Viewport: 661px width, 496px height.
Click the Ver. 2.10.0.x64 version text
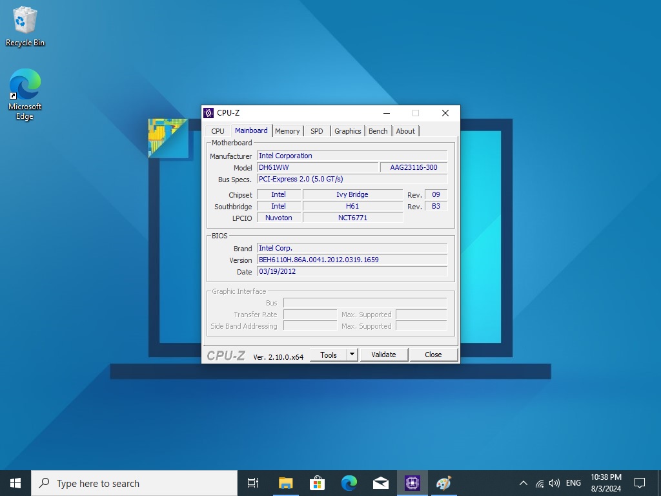click(278, 356)
